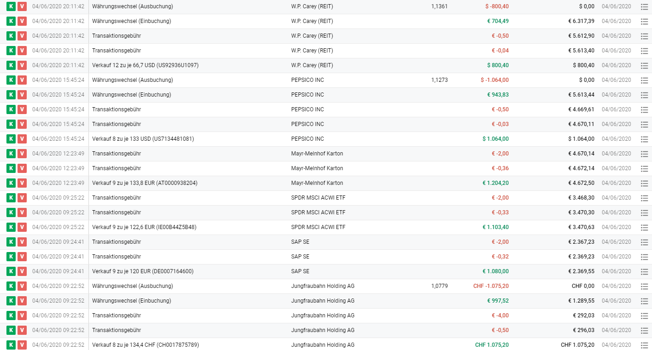Click timestamp 04/06/2020 12:23:49 on Verkauf row

(58, 183)
